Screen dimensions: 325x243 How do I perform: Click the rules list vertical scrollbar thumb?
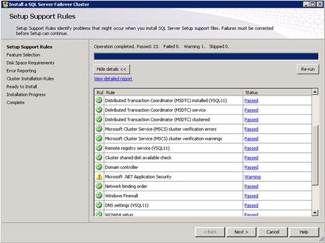click(x=315, y=155)
